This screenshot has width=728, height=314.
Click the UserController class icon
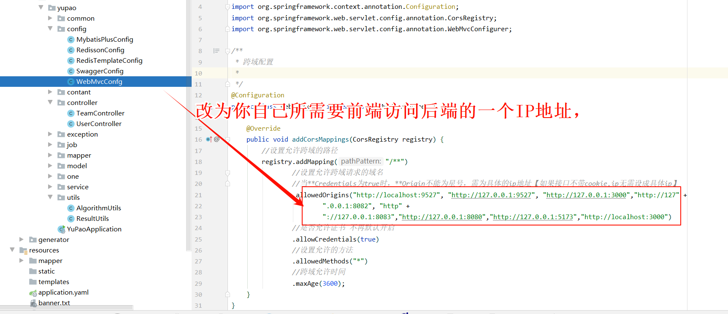(x=71, y=124)
